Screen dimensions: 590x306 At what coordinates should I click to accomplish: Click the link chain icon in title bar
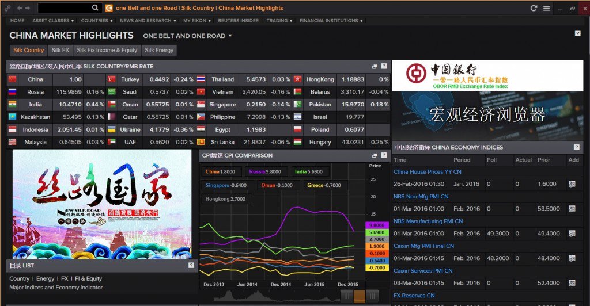7,8
